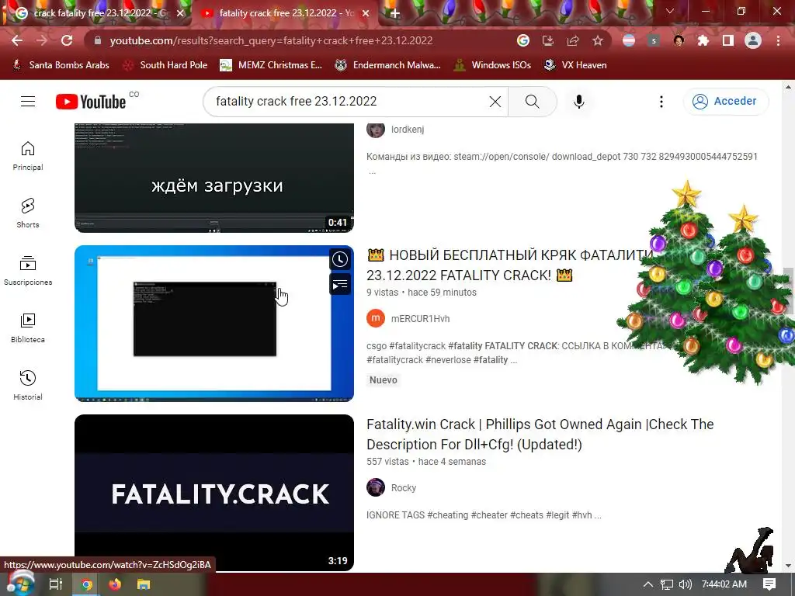The width and height of the screenshot is (795, 596).
Task: Share this page icon
Action: 573,40
